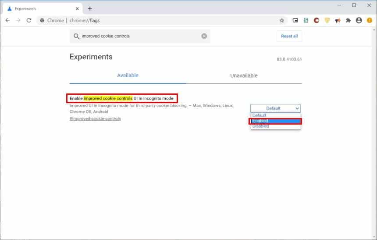Click the red circular extension icon
The height and width of the screenshot is (240, 377).
tap(317, 21)
